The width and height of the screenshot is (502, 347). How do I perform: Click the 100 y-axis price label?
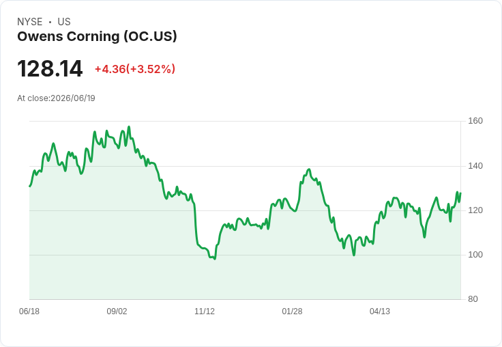coord(475,255)
